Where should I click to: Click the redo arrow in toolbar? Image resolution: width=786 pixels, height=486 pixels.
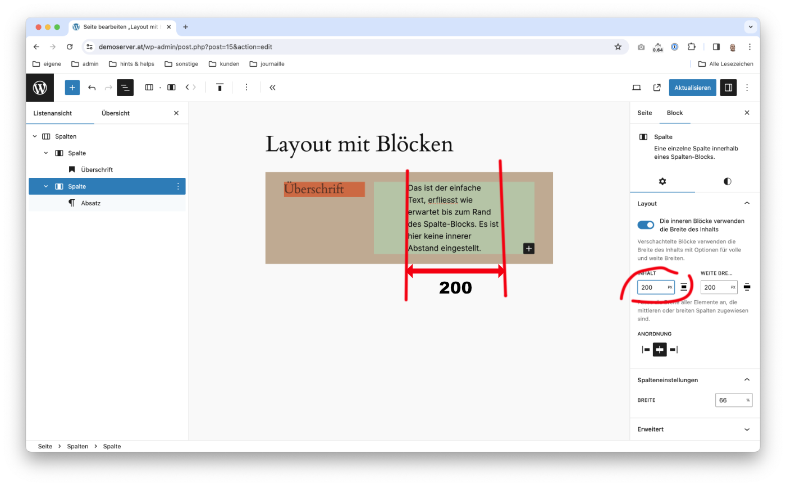click(108, 88)
